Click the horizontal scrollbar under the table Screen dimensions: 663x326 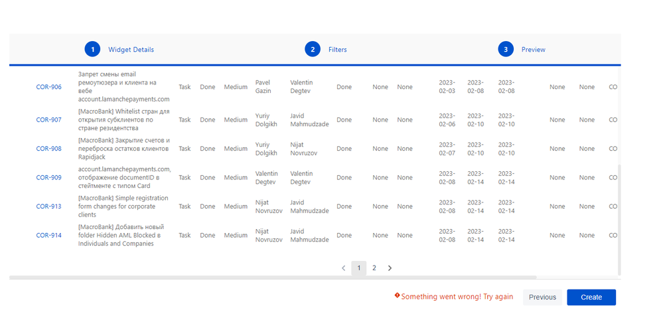(x=273, y=278)
